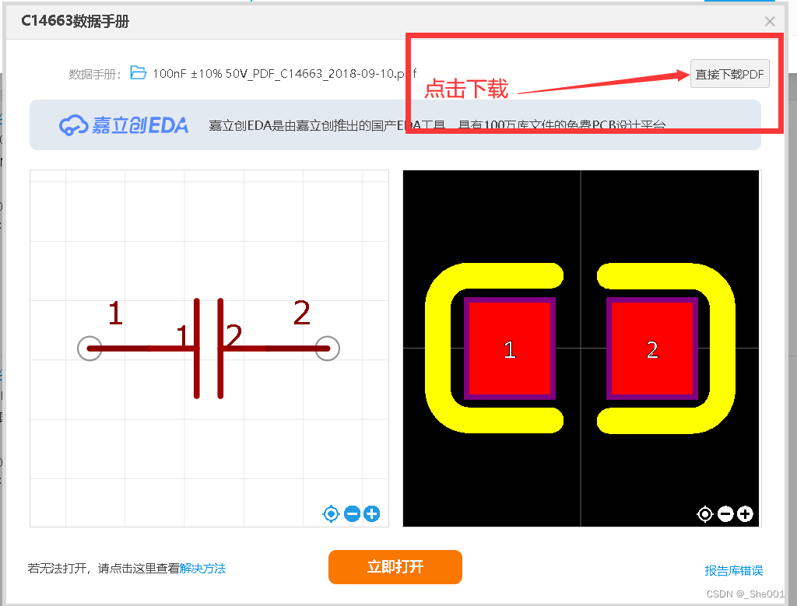Screen dimensions: 797x606
Task: Zoom out the PCB footprint preview
Action: coord(725,514)
